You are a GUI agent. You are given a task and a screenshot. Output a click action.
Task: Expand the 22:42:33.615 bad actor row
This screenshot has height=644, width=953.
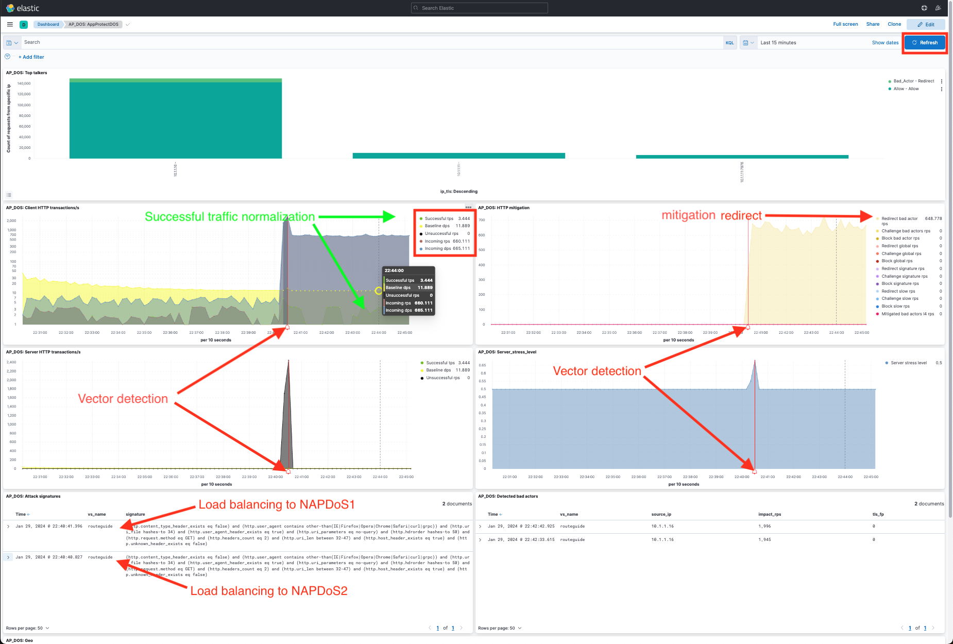pyautogui.click(x=480, y=540)
